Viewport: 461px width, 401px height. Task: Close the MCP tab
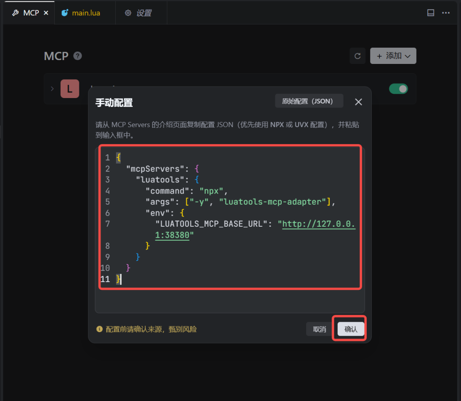click(x=46, y=13)
